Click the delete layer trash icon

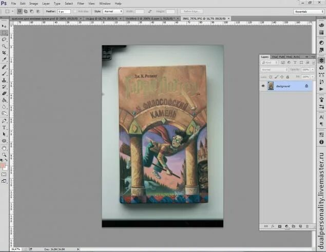[x=307, y=226]
